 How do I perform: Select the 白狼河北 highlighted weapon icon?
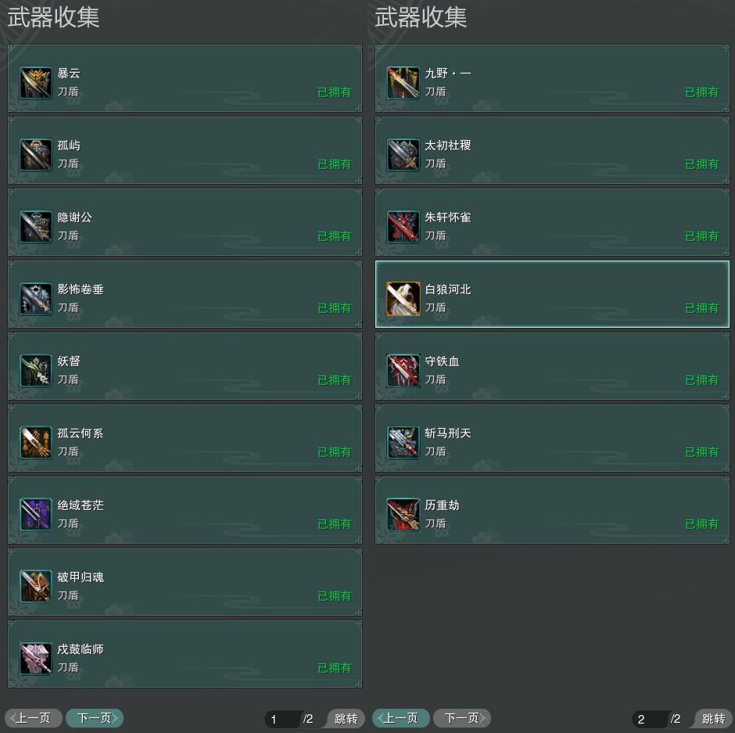(x=403, y=299)
